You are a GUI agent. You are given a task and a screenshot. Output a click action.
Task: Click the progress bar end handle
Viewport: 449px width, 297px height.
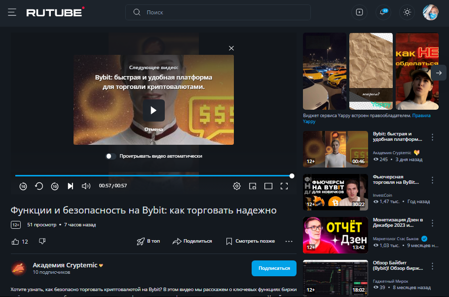(x=292, y=176)
